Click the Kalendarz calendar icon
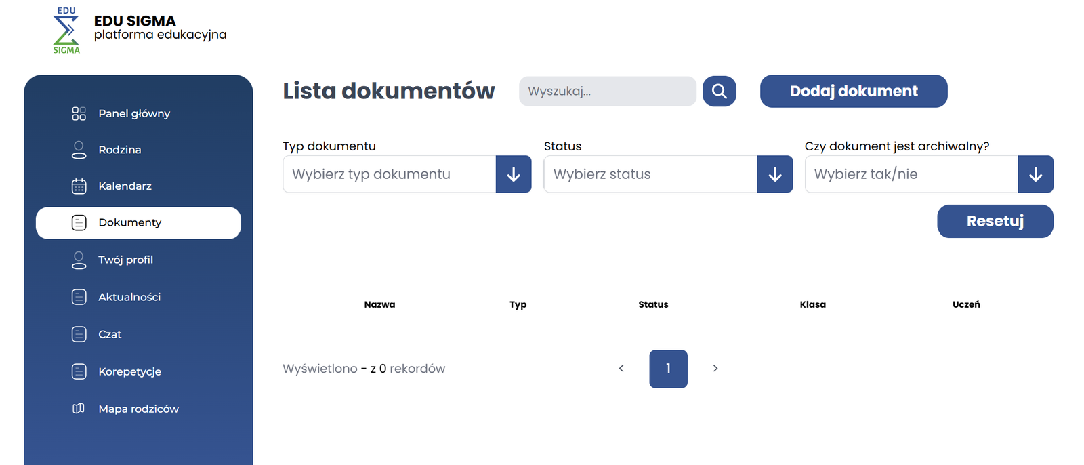1084x465 pixels. [x=79, y=186]
